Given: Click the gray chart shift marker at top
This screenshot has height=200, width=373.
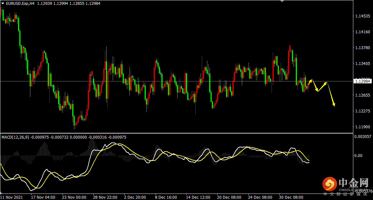Looking at the screenshot, I should coord(282,1).
